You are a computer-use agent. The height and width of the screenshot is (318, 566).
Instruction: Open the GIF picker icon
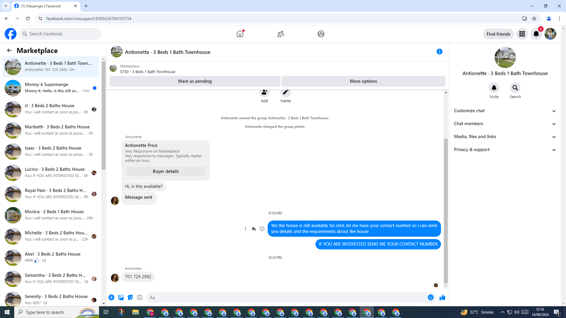pyautogui.click(x=140, y=297)
